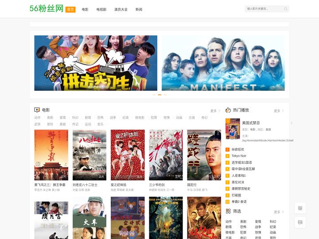The height and width of the screenshot is (239, 319).
Task: Open 人皮客栈1 in the hot list
Action: point(239,175)
